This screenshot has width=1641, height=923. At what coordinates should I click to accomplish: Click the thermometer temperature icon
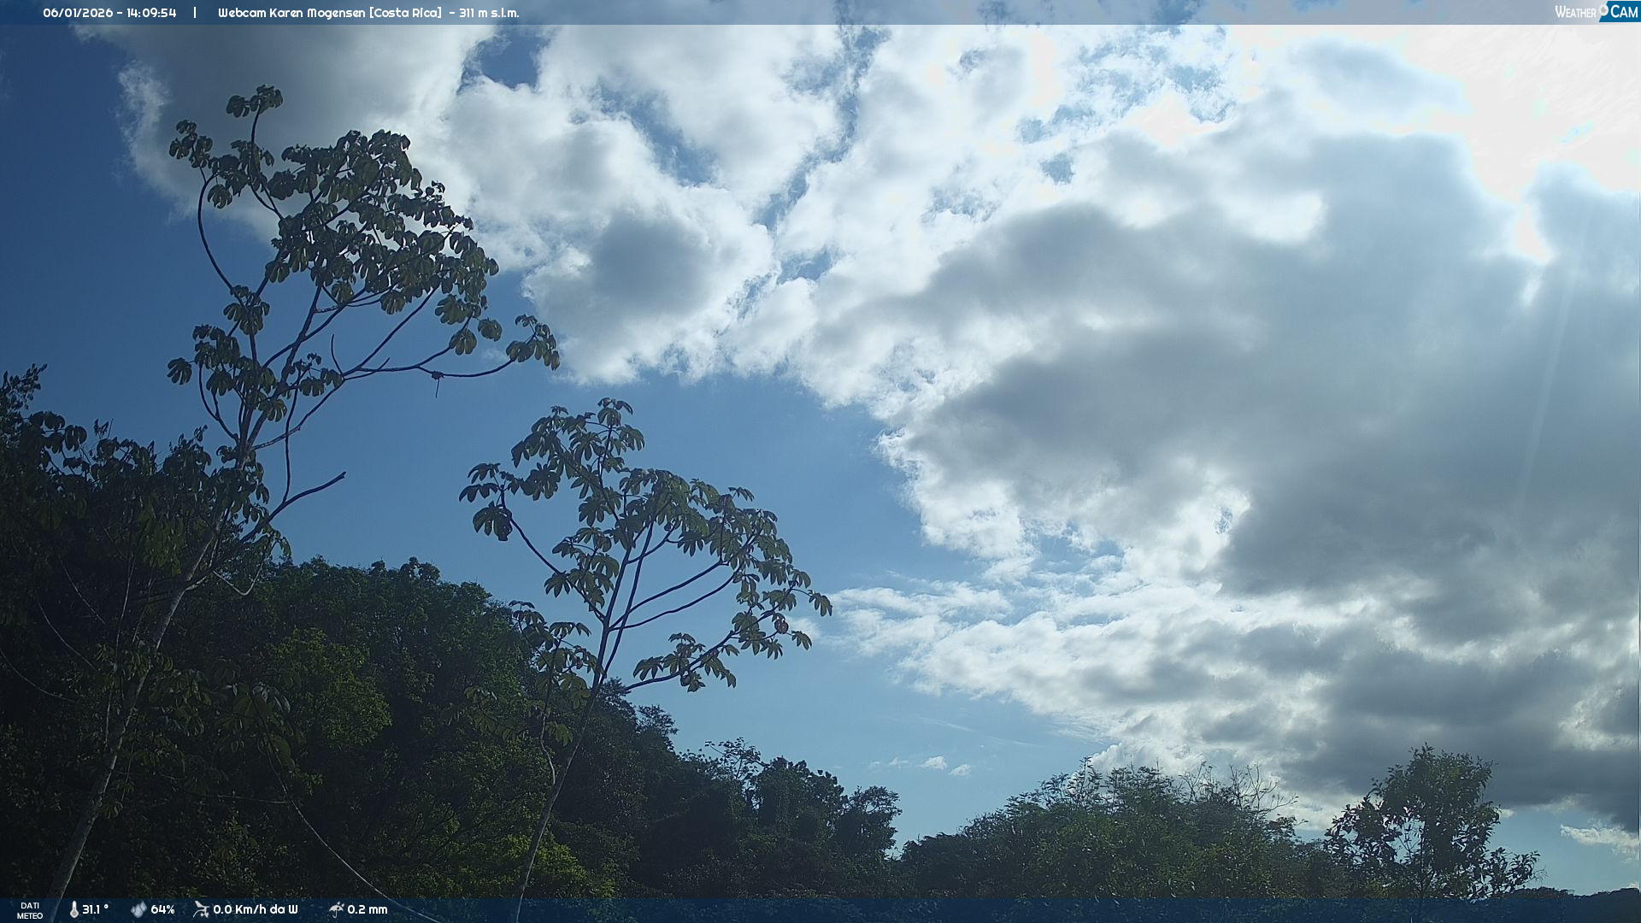pos(74,909)
